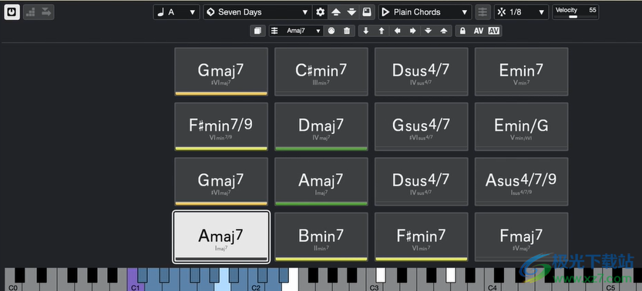Click the left arrow icon
The height and width of the screenshot is (291, 642).
397,31
